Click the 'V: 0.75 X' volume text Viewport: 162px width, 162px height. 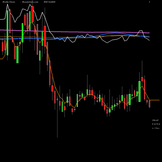click(156, 124)
